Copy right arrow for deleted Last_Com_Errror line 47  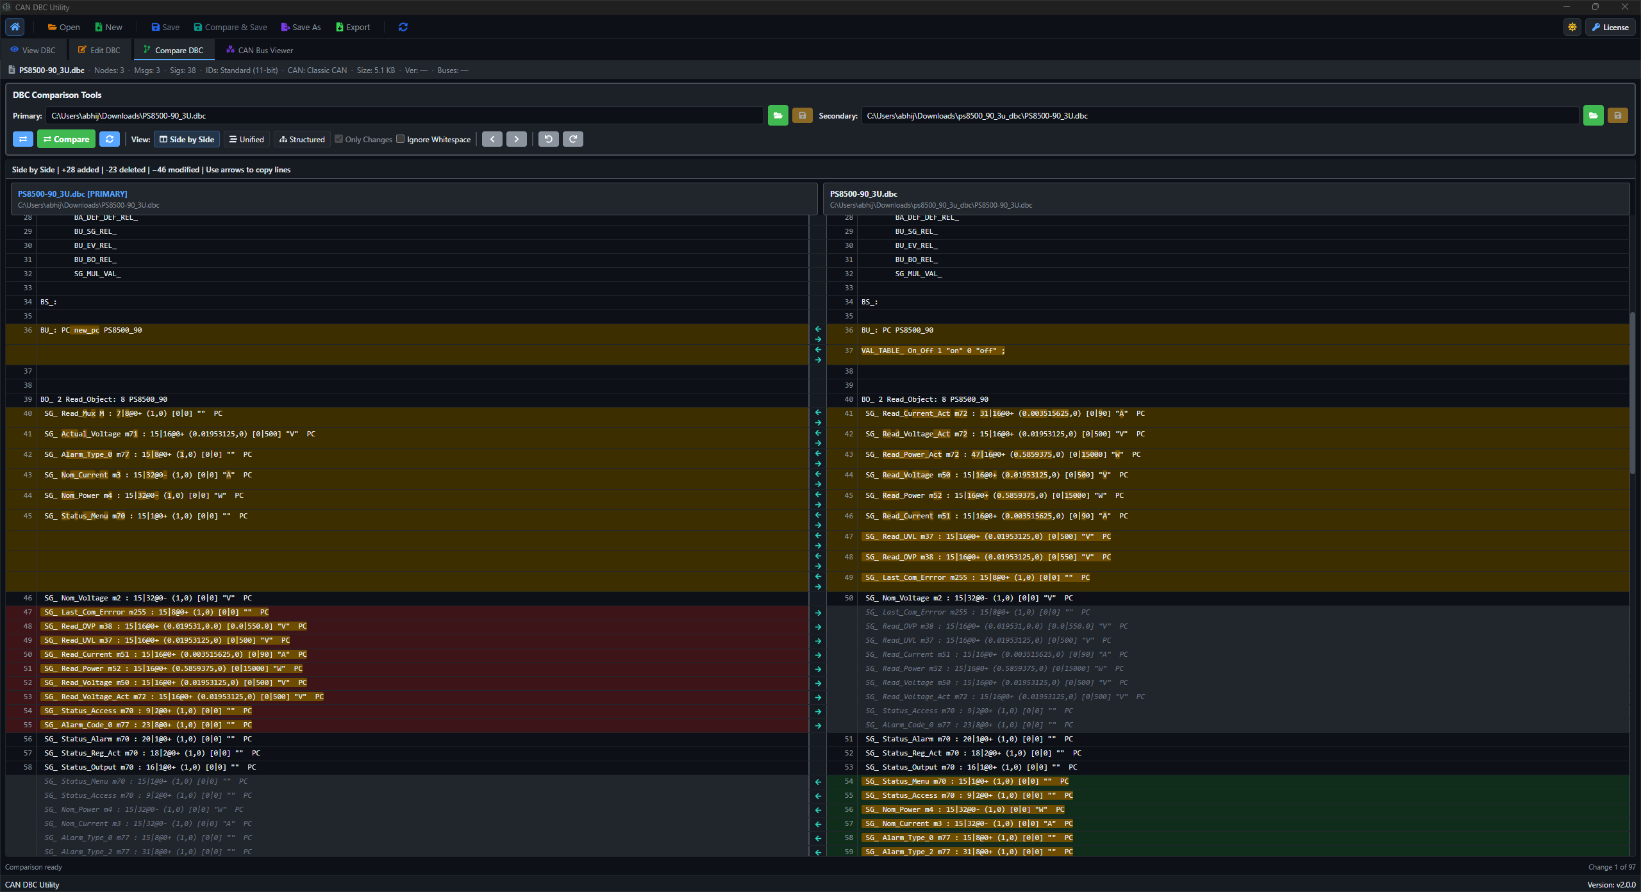click(818, 613)
